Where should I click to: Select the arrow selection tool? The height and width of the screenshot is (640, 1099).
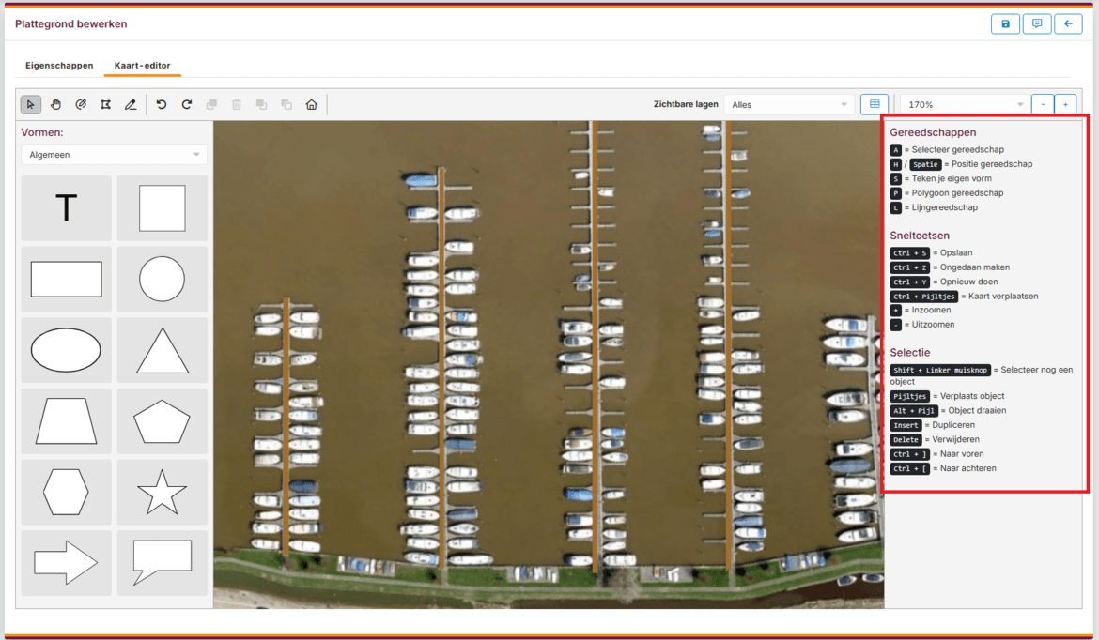[x=30, y=104]
